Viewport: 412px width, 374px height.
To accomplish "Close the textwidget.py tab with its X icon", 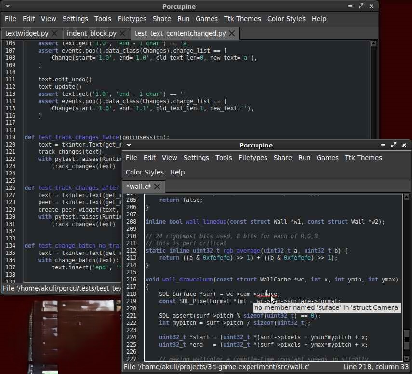I will pos(53,34).
